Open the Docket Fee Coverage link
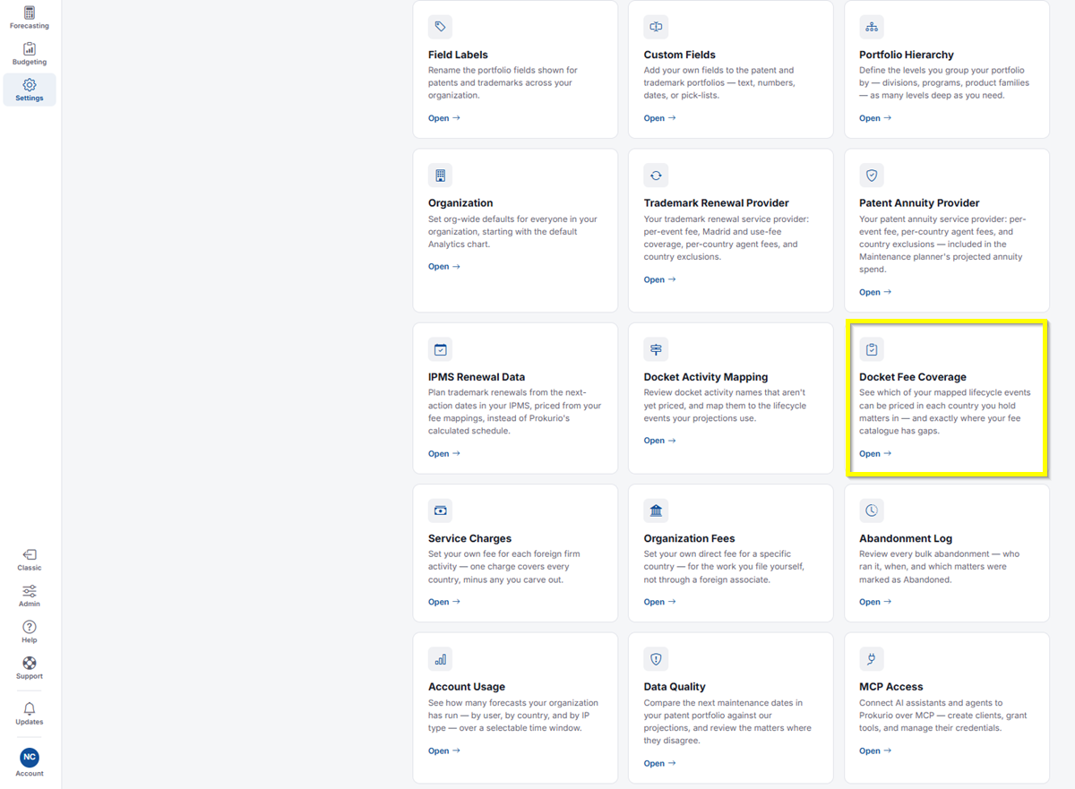The height and width of the screenshot is (789, 1075). tap(875, 454)
